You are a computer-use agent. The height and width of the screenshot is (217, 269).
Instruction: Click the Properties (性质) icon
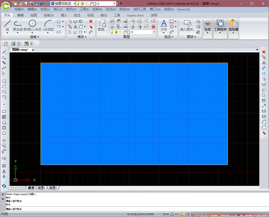(x=208, y=25)
